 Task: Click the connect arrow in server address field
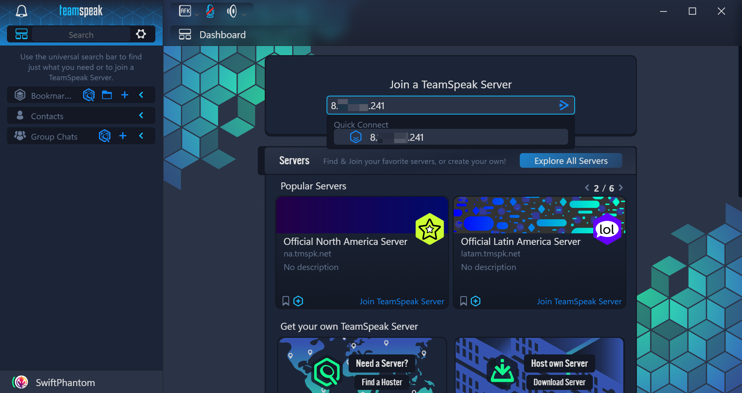(x=564, y=105)
